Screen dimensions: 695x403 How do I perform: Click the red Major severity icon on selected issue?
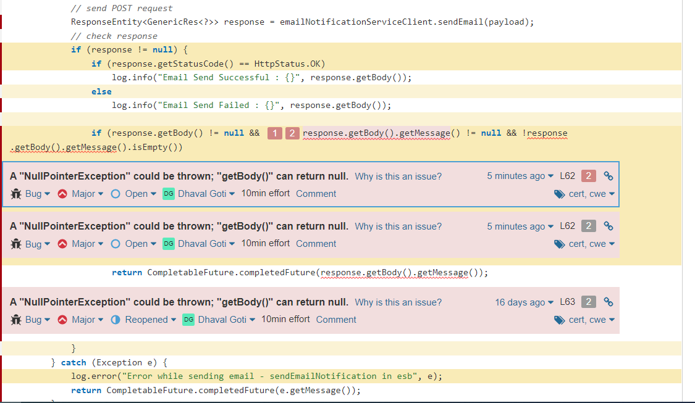click(x=62, y=194)
